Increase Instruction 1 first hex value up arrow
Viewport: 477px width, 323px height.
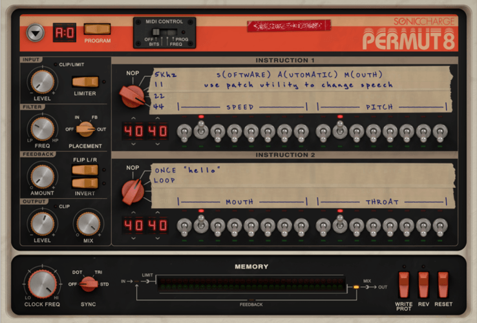click(x=134, y=118)
